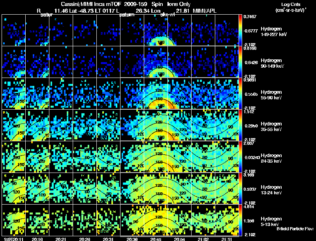
Task: Click the color bar for 5-13 keV row
Action: point(240,220)
